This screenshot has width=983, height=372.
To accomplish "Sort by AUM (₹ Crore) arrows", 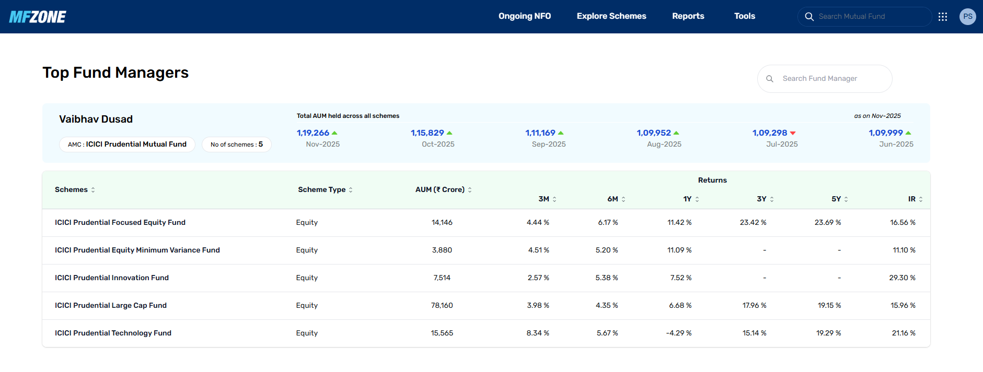I will (470, 190).
